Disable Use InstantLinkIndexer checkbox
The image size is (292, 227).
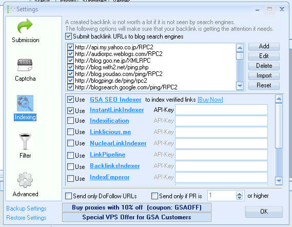click(70, 110)
